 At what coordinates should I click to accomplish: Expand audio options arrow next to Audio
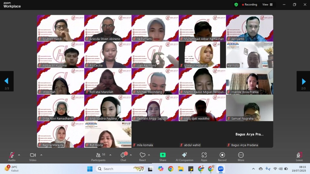(x=19, y=155)
